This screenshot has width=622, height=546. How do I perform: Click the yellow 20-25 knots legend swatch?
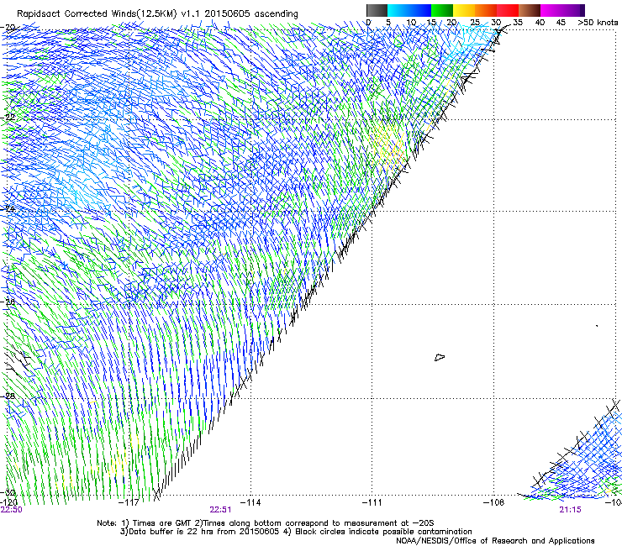point(464,10)
